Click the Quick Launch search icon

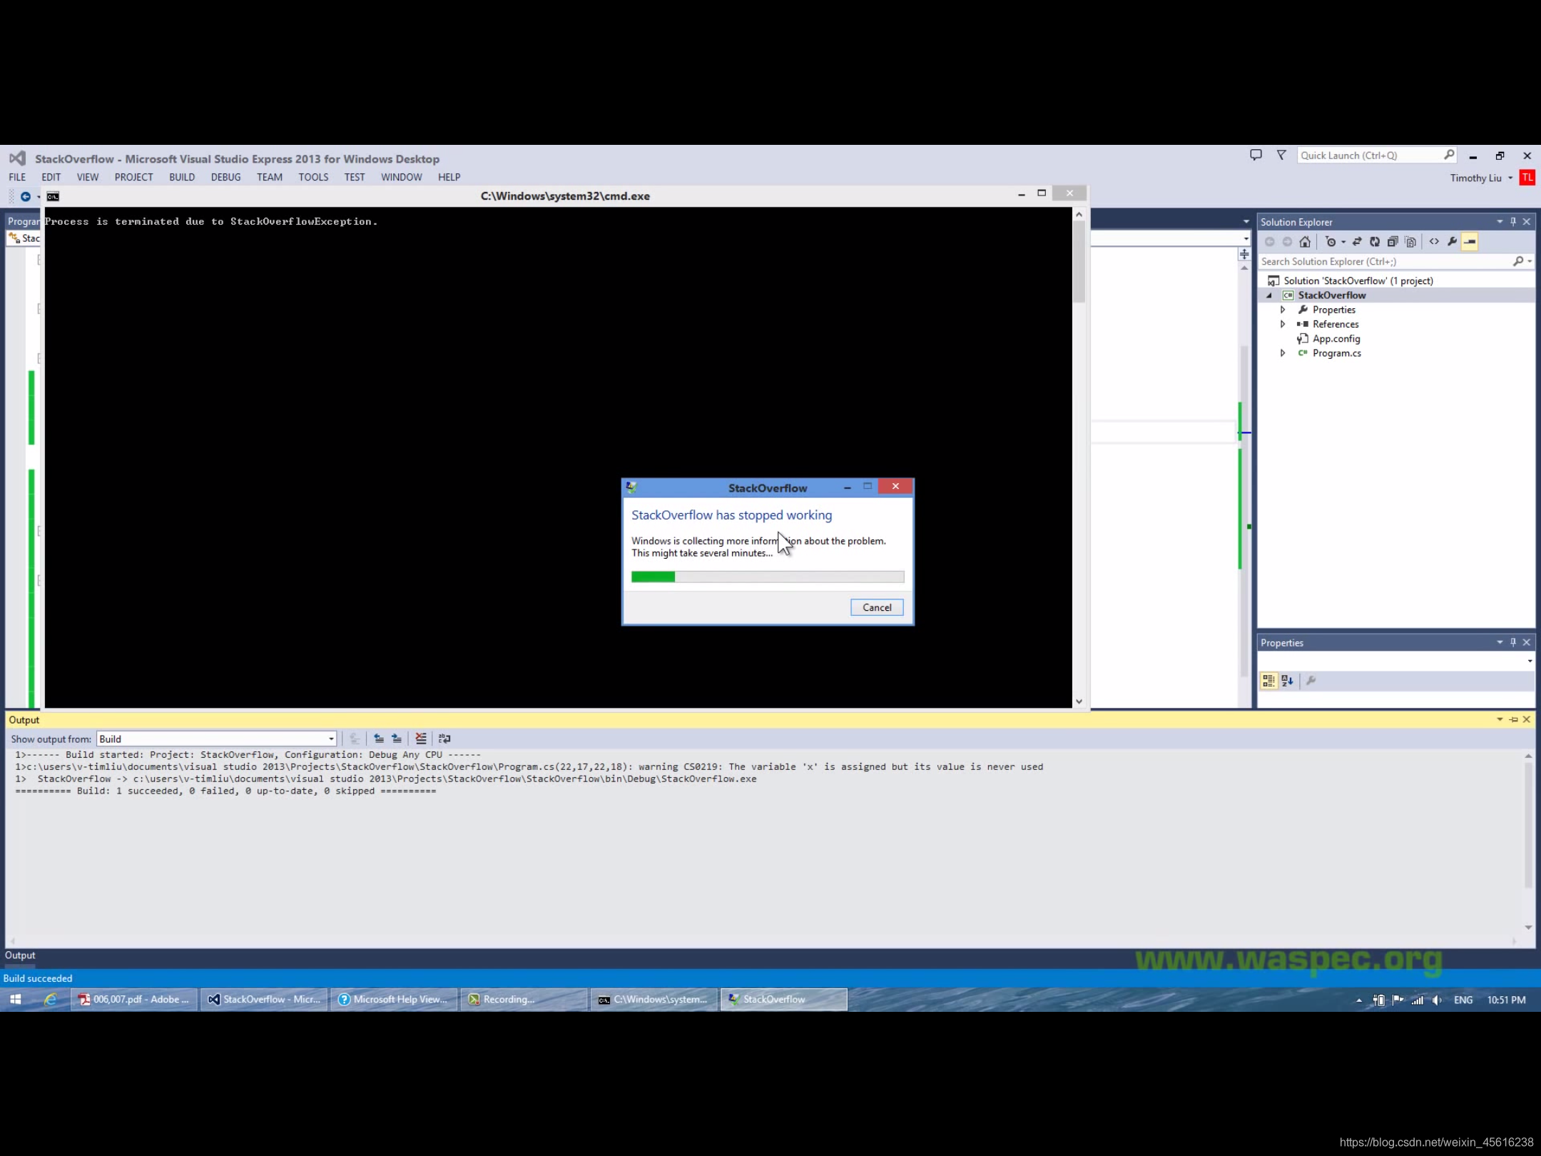(x=1449, y=155)
